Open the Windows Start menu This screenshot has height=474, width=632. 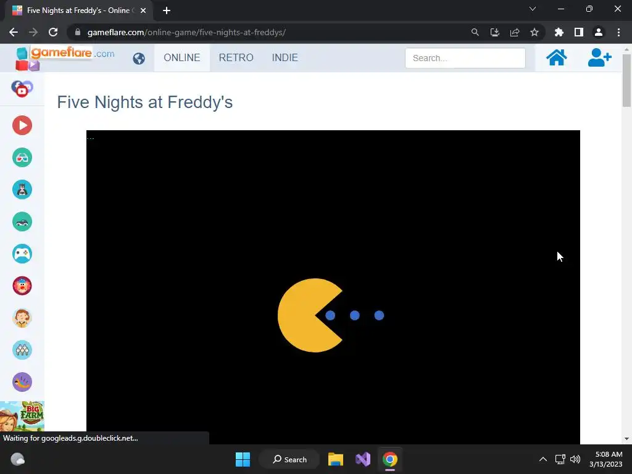click(x=243, y=459)
